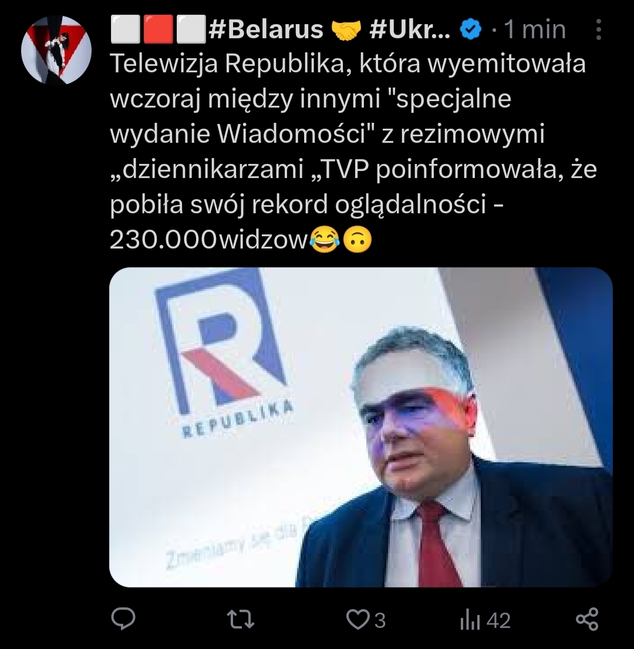Click the truncated #Ukr... name text
This screenshot has width=634, height=649.
(409, 29)
